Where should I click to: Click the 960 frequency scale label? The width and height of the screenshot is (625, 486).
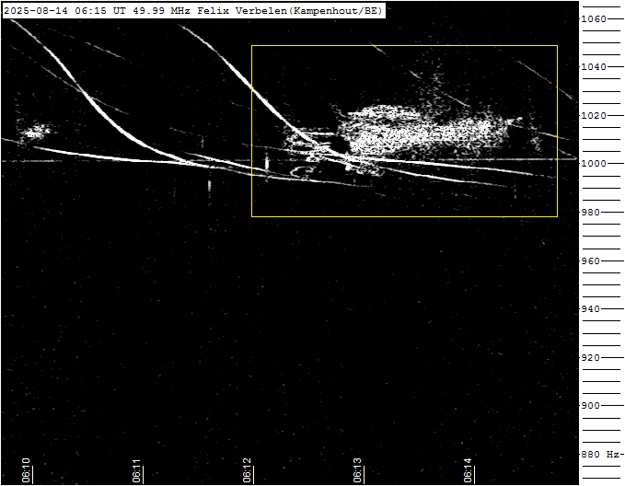click(591, 260)
